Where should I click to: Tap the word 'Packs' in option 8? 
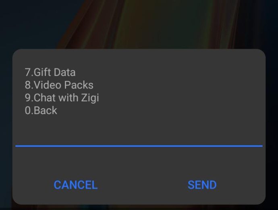79,85
